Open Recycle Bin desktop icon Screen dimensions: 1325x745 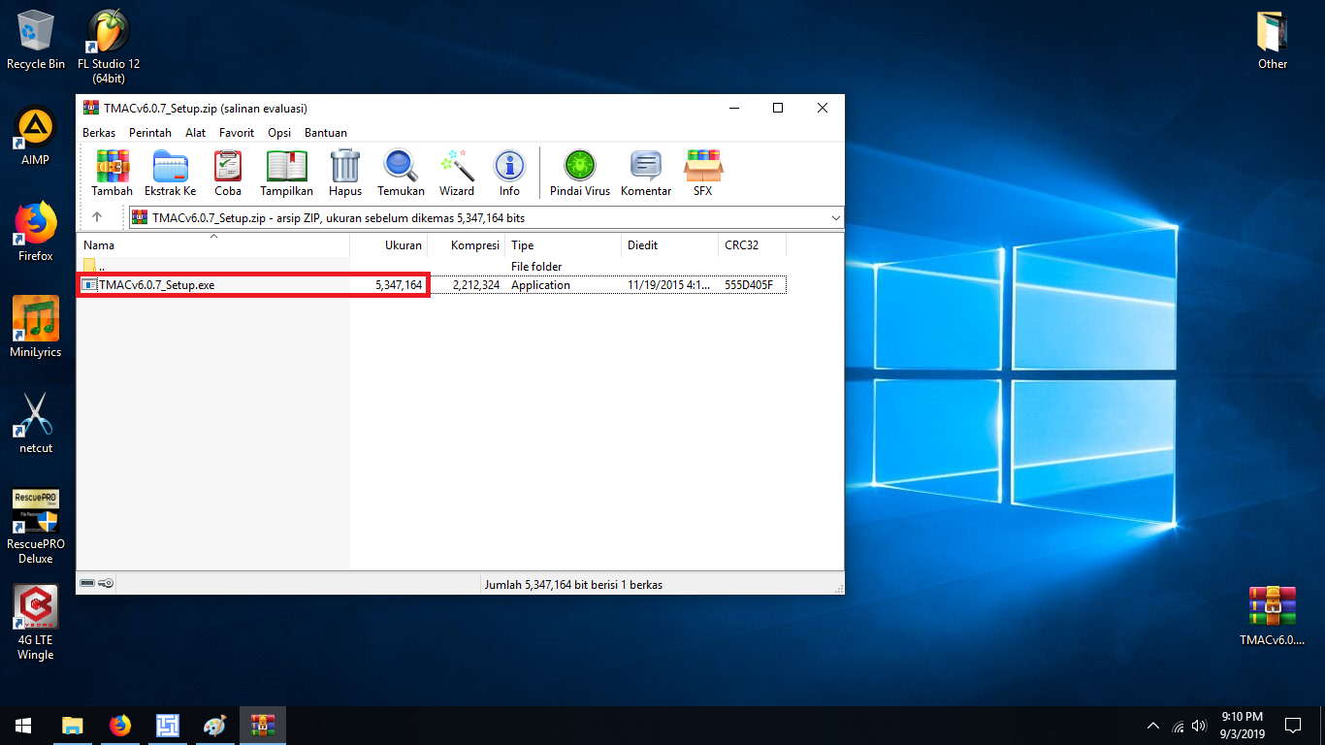click(36, 40)
